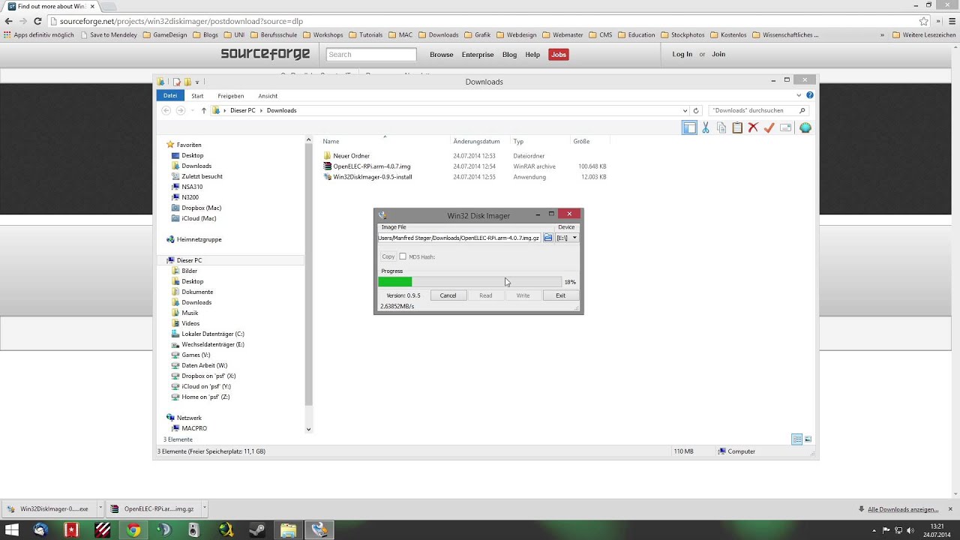Image resolution: width=960 pixels, height=540 pixels.
Task: Open the GameDesign bookmarks folder
Action: [164, 34]
